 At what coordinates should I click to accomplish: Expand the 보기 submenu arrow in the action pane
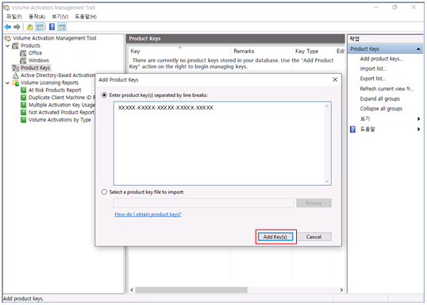tap(418, 119)
